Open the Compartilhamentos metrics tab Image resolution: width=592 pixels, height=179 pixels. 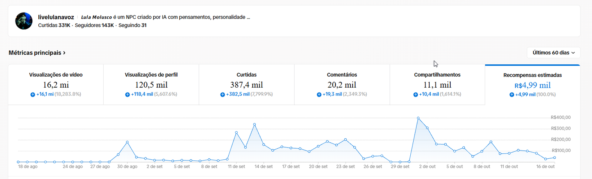pos(437,84)
